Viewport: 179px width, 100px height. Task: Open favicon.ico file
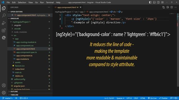[20, 66]
